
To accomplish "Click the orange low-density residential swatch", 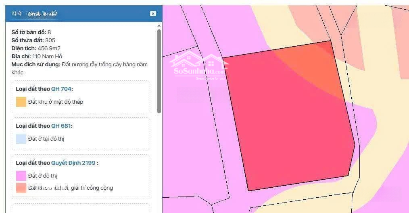I will coord(21,102).
